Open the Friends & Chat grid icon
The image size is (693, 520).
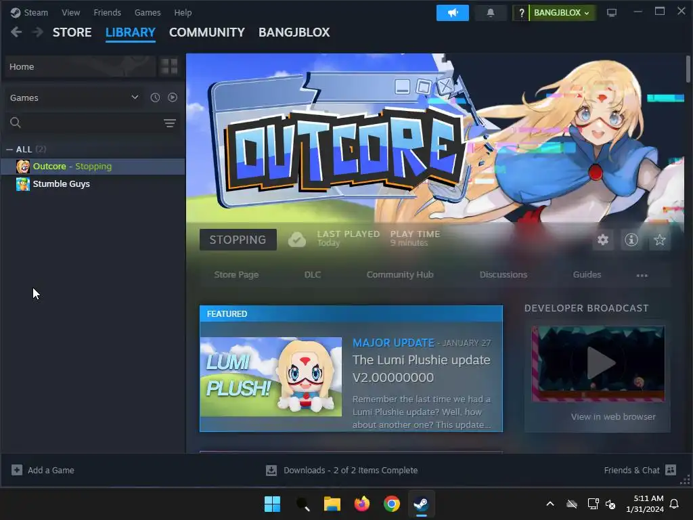671,470
